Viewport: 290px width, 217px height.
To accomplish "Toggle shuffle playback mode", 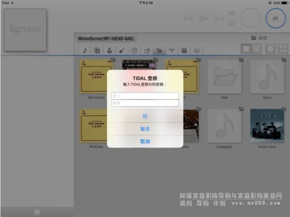I will (232, 14).
